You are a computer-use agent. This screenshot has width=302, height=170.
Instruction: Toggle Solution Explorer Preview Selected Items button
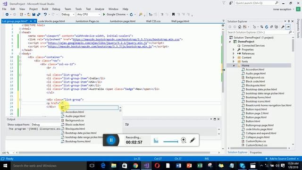(288, 27)
